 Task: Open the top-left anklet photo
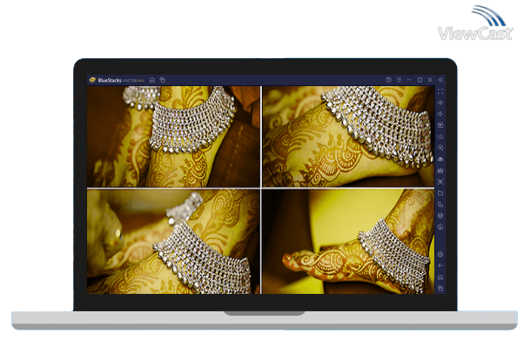click(x=173, y=137)
